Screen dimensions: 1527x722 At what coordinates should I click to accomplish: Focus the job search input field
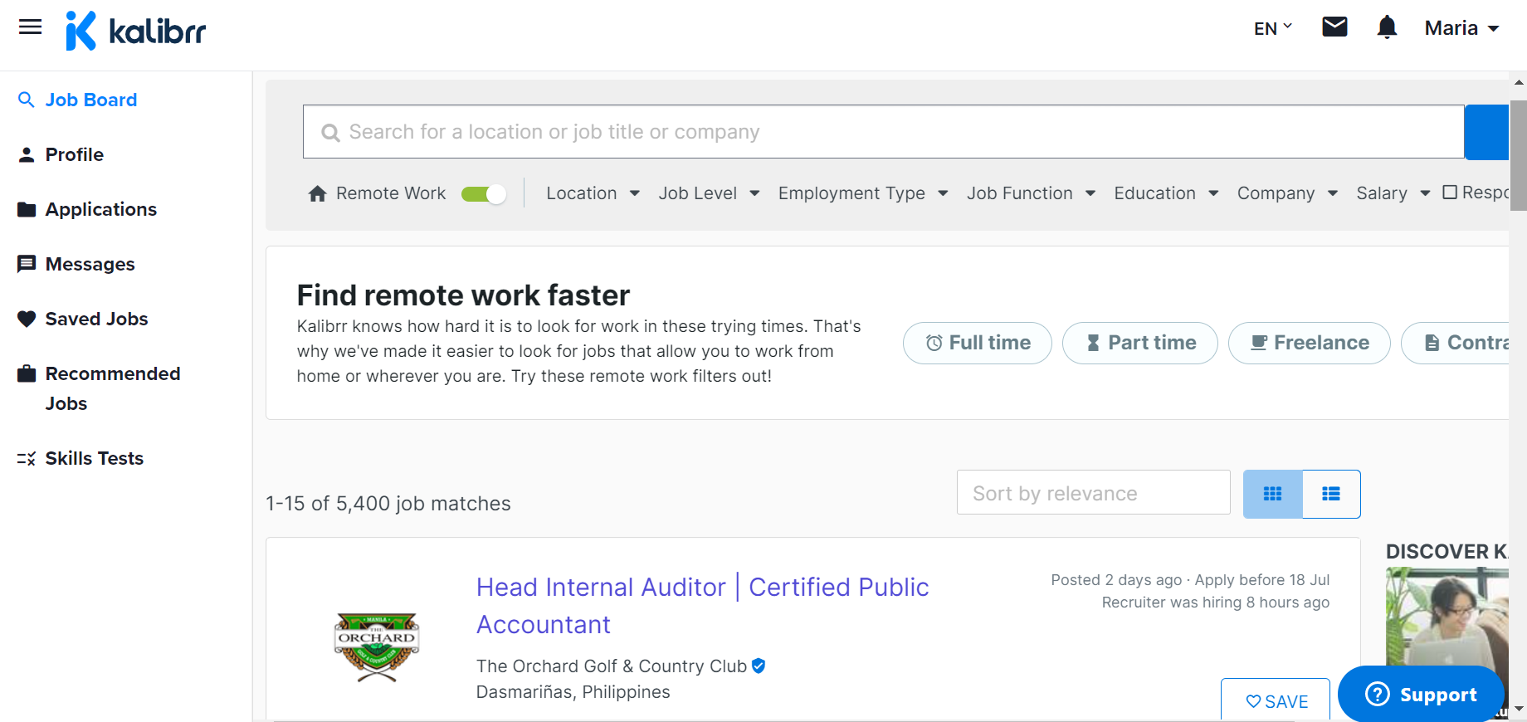(884, 132)
